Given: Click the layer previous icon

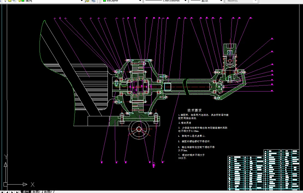Looking at the screenshot, I should click(93, 1).
